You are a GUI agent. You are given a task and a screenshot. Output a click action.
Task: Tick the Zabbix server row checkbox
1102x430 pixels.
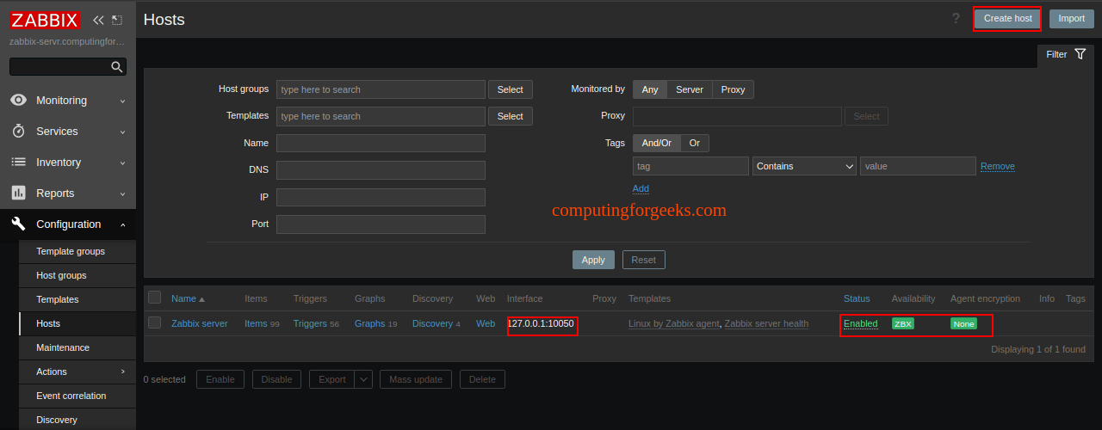155,322
